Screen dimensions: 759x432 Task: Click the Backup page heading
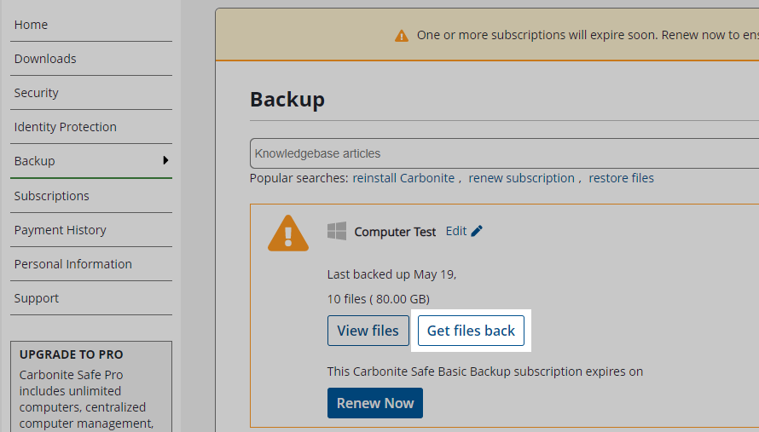(x=287, y=100)
